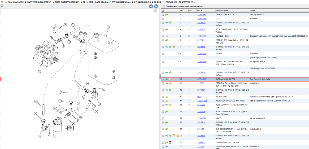Click yellow note icon in INSTRUCTION row
The image size is (309, 149).
pos(167,97)
